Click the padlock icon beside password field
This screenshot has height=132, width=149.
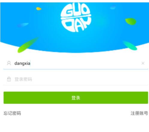[x=9, y=79]
